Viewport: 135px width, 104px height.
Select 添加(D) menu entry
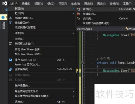click(42, 33)
